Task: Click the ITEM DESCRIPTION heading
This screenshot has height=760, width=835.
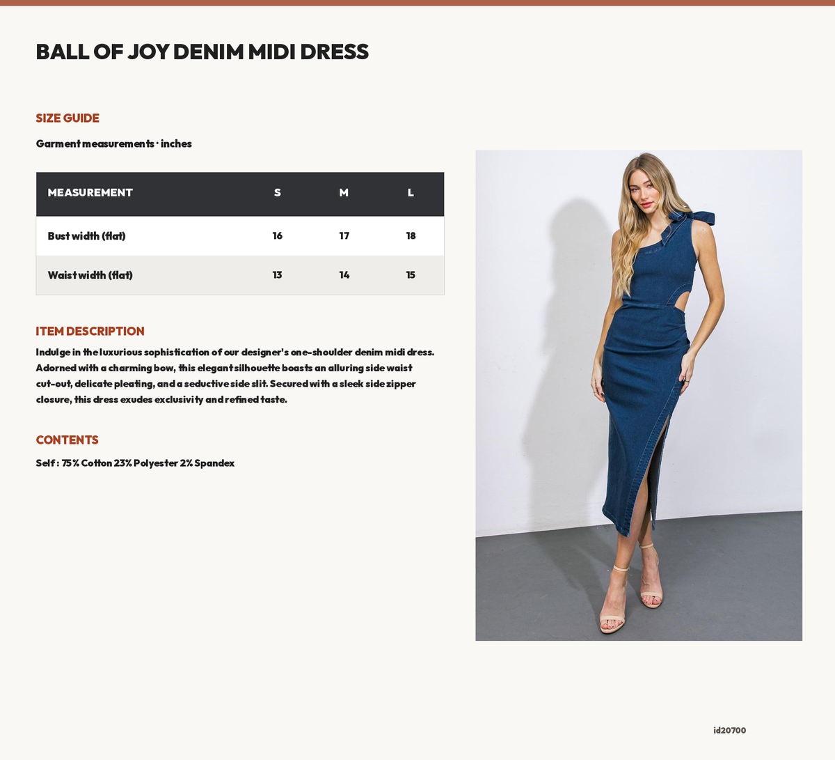Action: click(90, 332)
